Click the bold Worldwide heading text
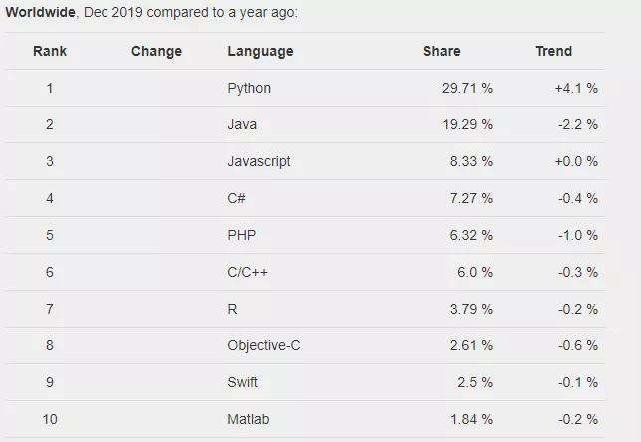 38,13
